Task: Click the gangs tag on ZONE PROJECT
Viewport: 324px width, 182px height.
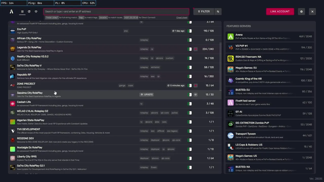Action: click(122, 85)
